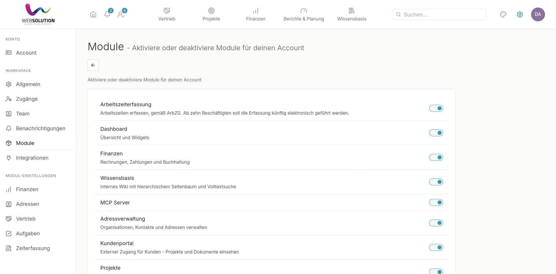Open Zugänge in the sidebar

[x=38, y=99]
